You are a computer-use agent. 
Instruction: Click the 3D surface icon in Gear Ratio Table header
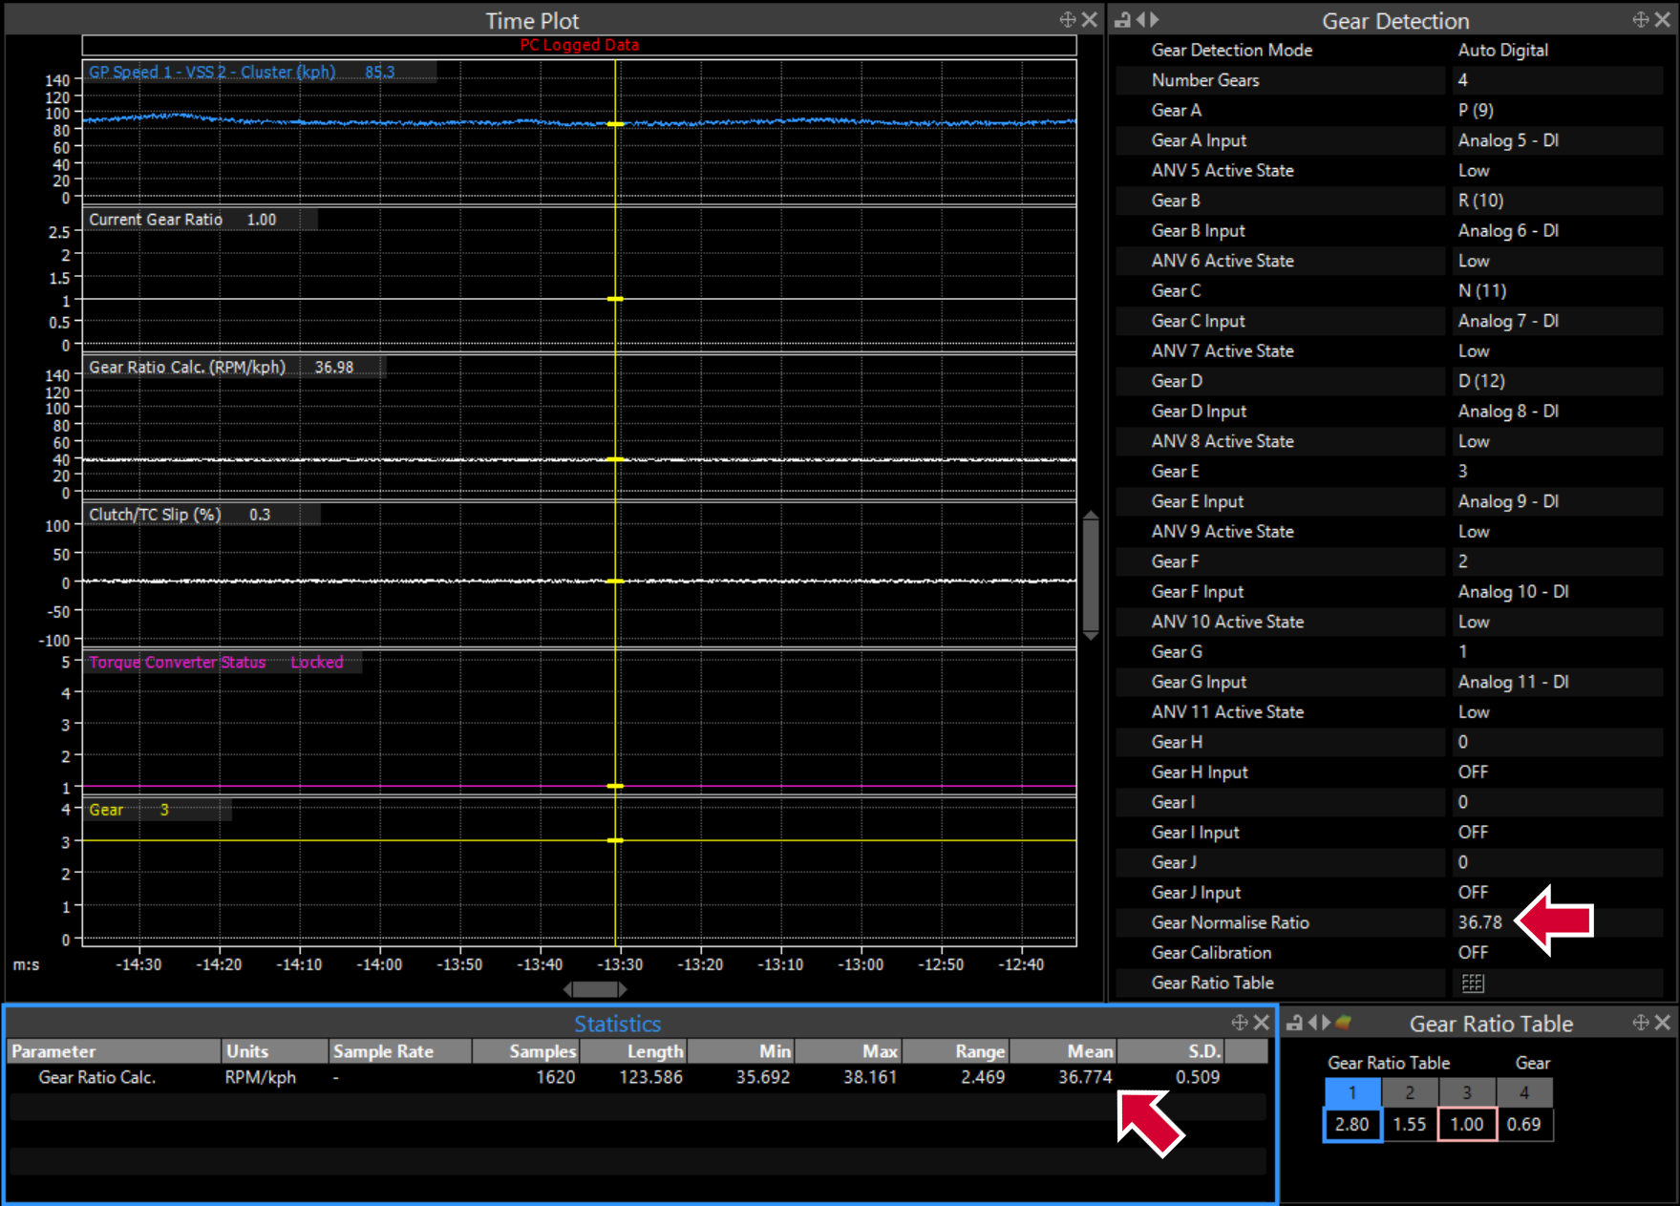click(x=1344, y=1023)
